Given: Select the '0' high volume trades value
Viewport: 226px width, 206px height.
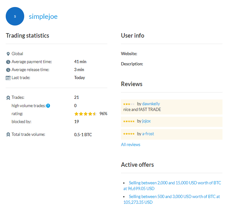Looking at the screenshot, I should 75,106.
